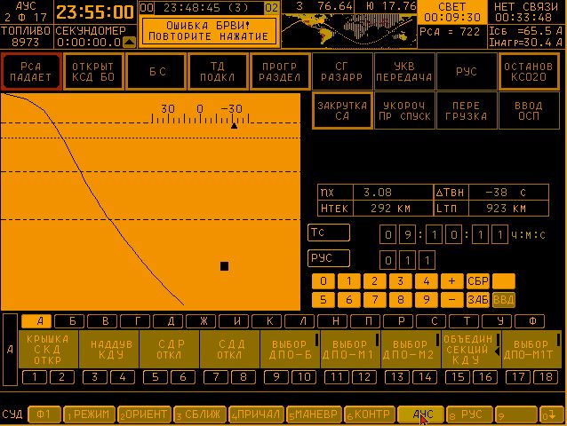Toggle the ВЫБОР ДПО-М1 command
The height and width of the screenshot is (426, 567).
(350, 349)
